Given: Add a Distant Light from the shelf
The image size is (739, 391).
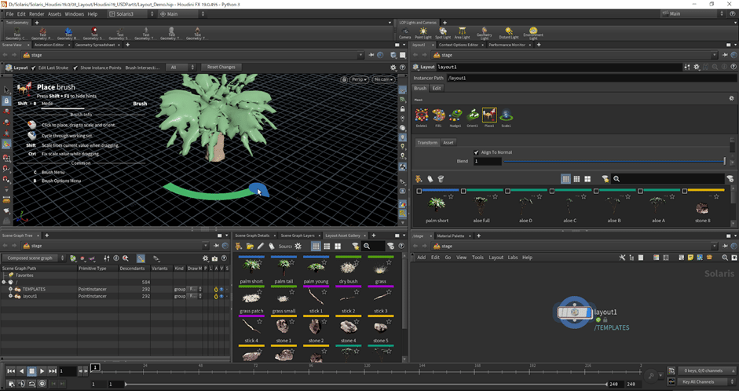Looking at the screenshot, I should click(508, 33).
